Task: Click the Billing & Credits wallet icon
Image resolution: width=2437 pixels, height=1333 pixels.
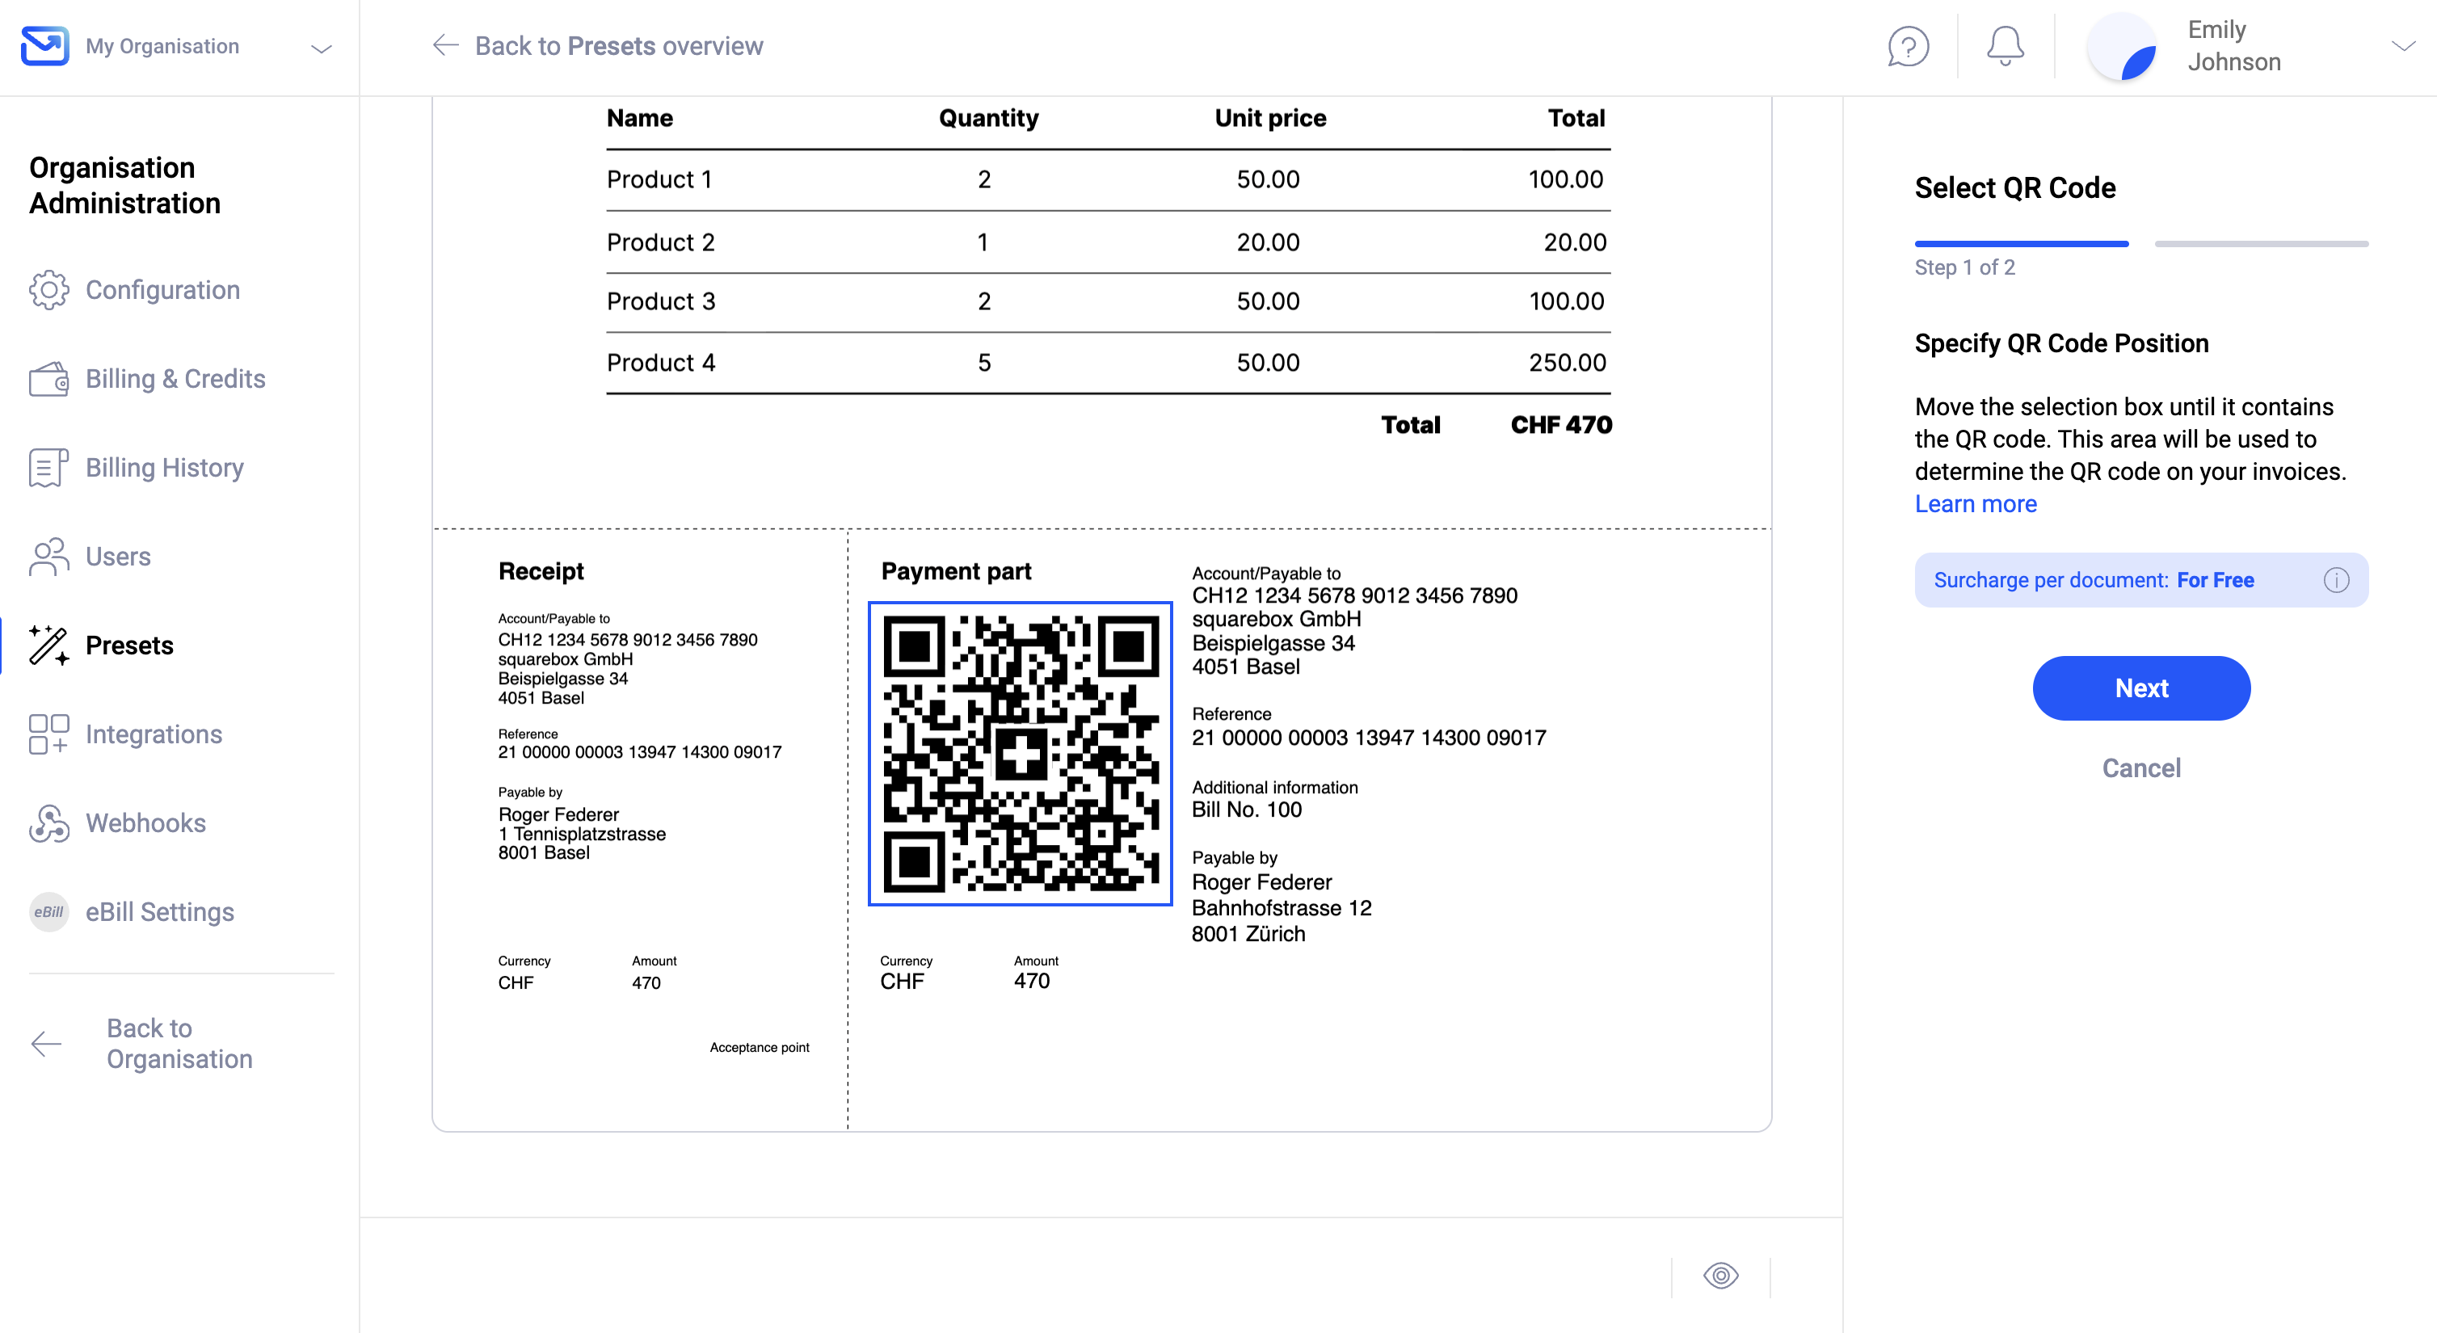Action: coord(48,378)
